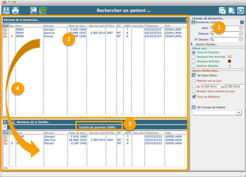The height and width of the screenshot is (177, 246).
Task: Click the save-and-export floppy disk icon
Action: (x=33, y=10)
